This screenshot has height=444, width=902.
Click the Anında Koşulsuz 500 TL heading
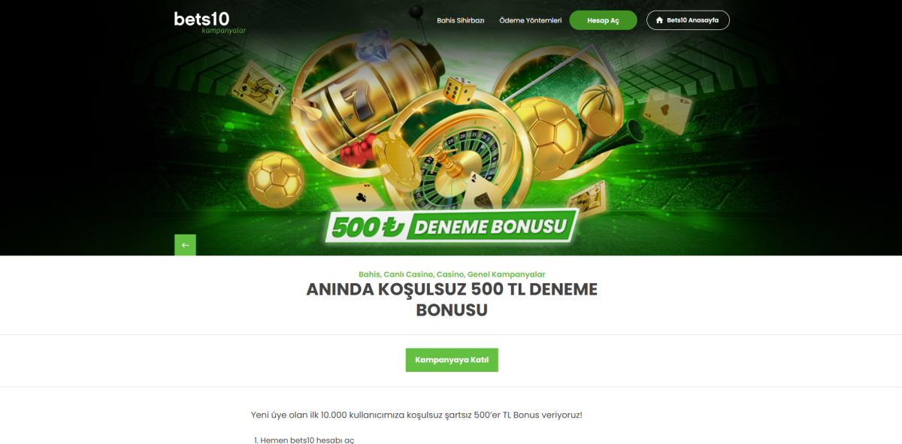point(452,299)
